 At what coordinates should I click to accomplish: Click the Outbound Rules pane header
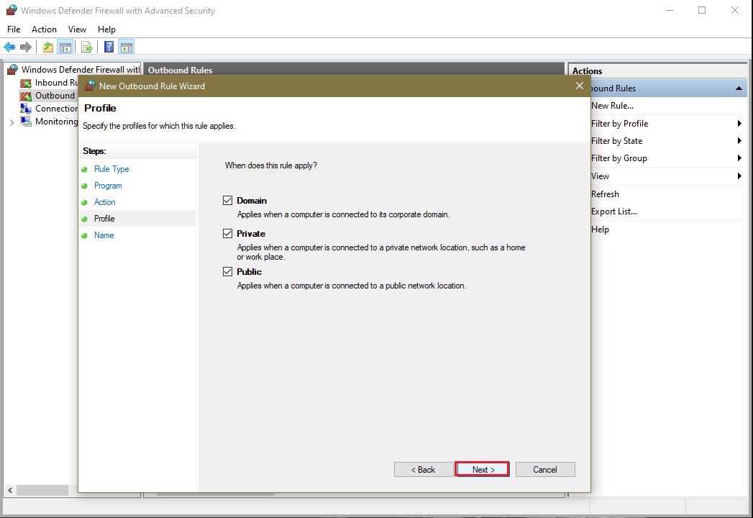pos(354,71)
